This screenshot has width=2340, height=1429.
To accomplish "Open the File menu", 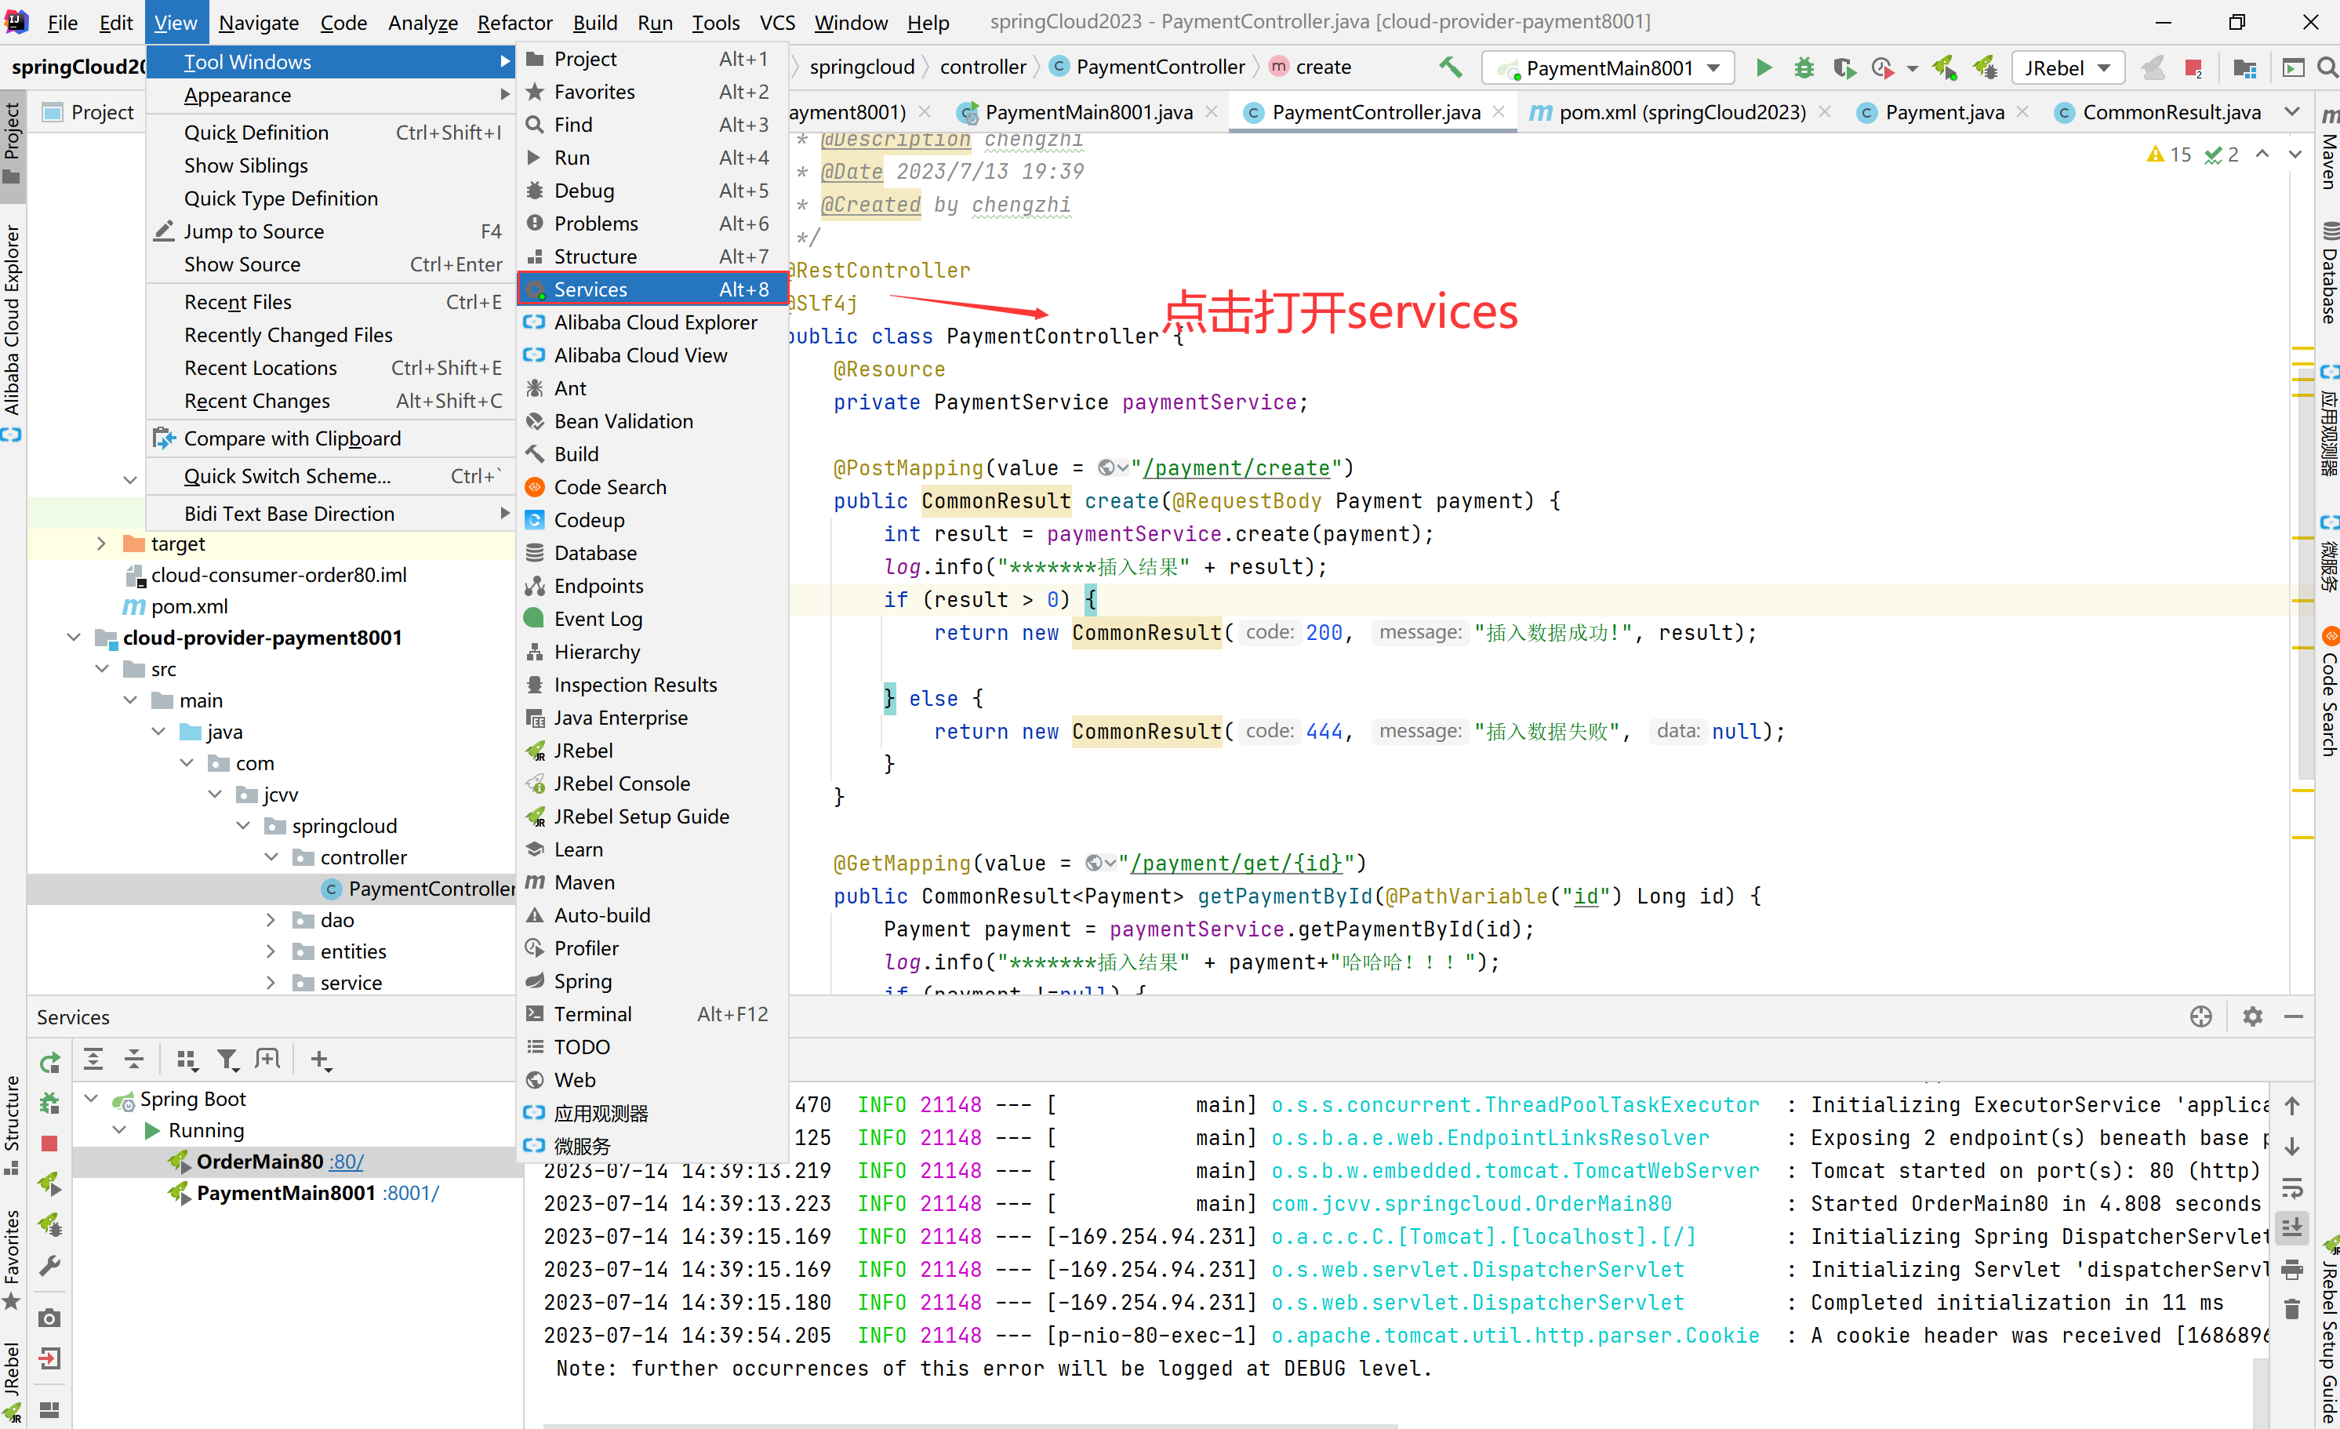I will (63, 22).
